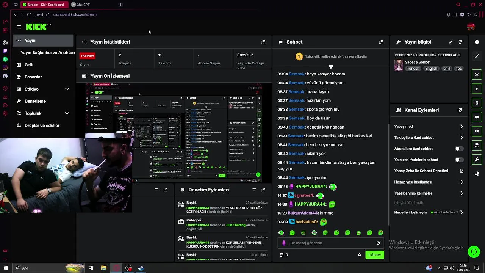The height and width of the screenshot is (273, 485).
Task: Click username BulgurAdam44 in chat
Action: (303, 213)
